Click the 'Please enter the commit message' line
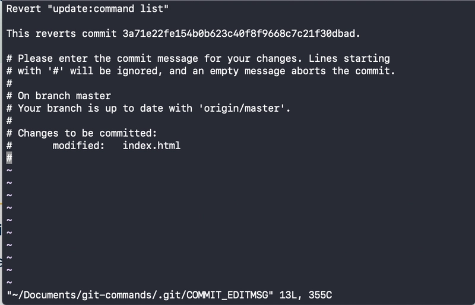Image resolution: width=475 pixels, height=305 pixels. 198,58
